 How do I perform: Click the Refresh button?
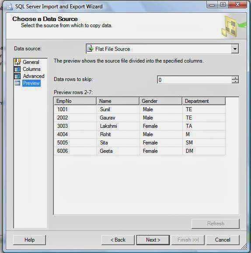coord(216,224)
